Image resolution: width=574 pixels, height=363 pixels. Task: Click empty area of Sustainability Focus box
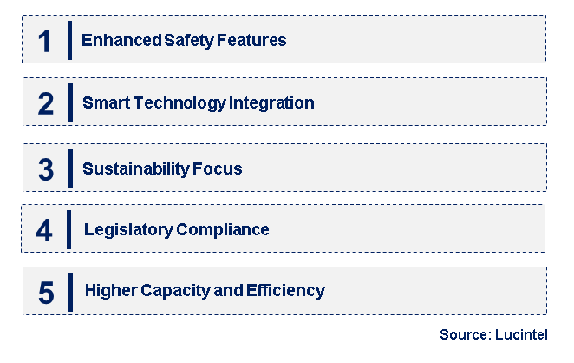point(394,168)
